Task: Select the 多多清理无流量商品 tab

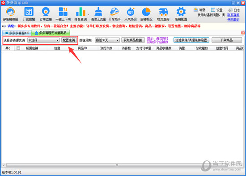Action: 51,33
